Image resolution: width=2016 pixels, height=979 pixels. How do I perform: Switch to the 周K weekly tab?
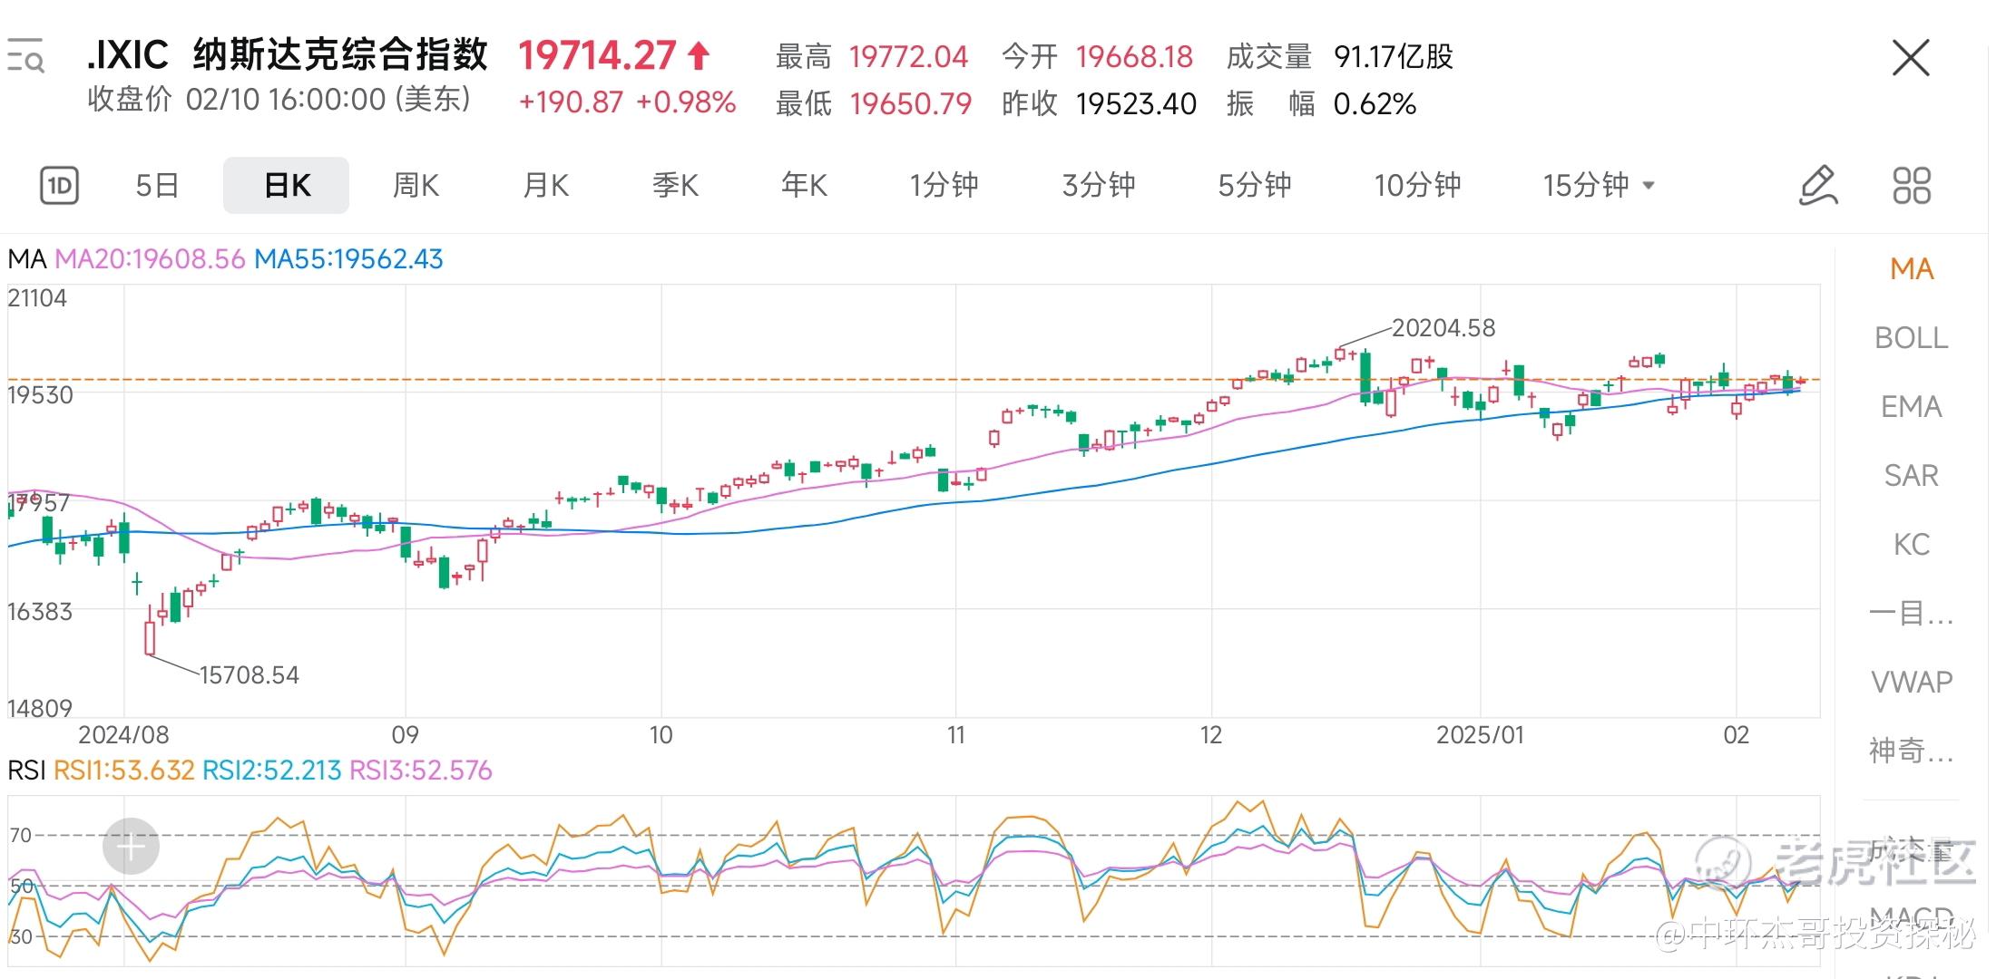(x=416, y=186)
